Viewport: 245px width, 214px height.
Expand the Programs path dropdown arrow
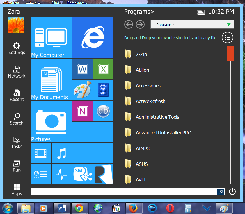point(228,24)
